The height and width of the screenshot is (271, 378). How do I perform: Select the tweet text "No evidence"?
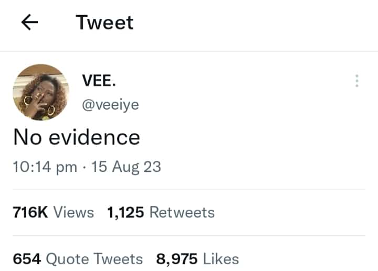click(x=77, y=137)
